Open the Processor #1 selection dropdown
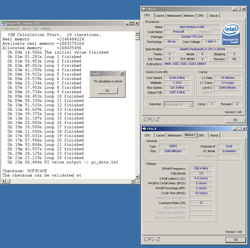The image size is (250, 248). 191,104
